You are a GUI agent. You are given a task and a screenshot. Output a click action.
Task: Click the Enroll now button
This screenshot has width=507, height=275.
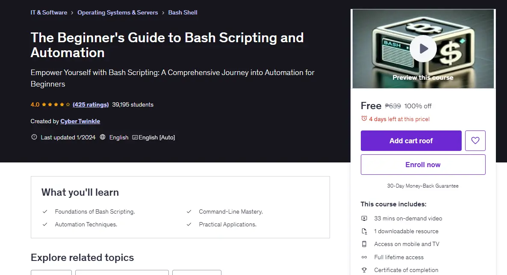click(x=423, y=165)
